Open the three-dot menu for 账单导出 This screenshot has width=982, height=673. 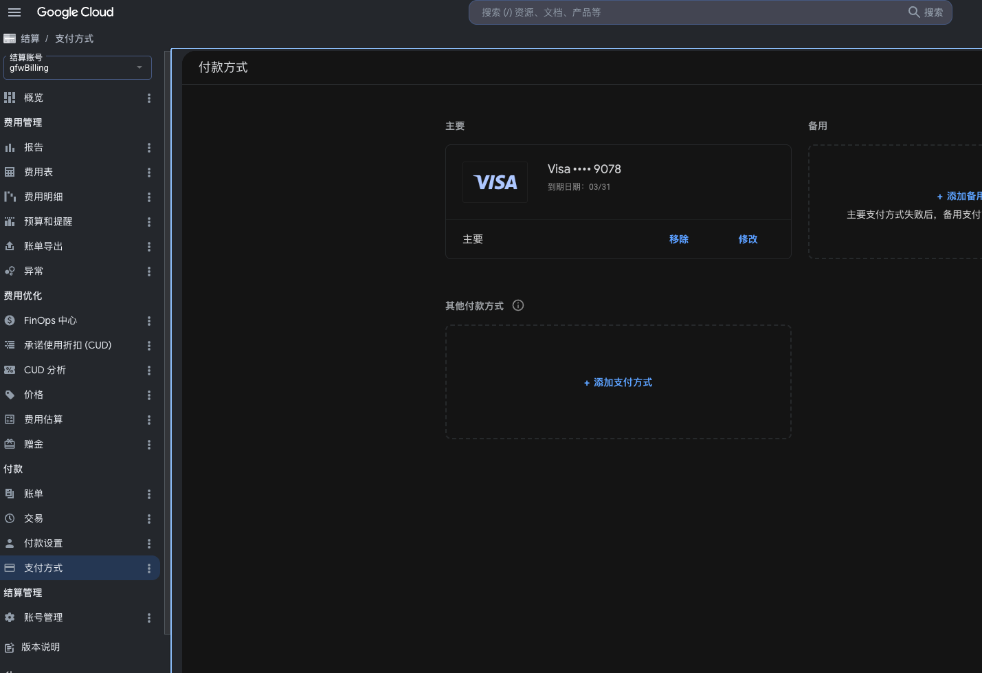tap(149, 247)
